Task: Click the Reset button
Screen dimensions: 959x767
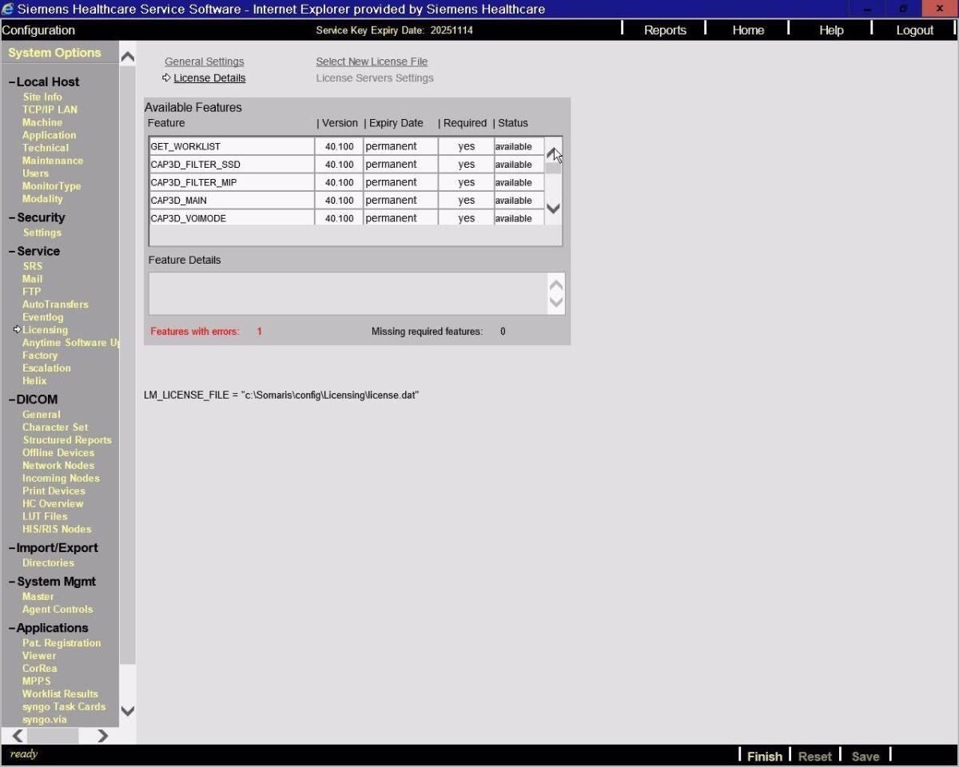Action: click(815, 757)
